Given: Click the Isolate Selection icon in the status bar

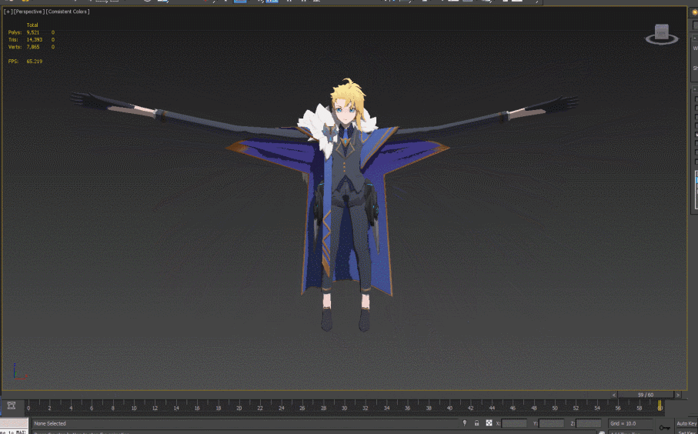Looking at the screenshot, I should (x=464, y=423).
